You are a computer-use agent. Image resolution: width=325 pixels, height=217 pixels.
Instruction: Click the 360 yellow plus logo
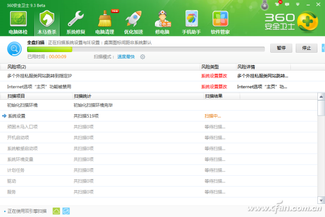(x=308, y=22)
